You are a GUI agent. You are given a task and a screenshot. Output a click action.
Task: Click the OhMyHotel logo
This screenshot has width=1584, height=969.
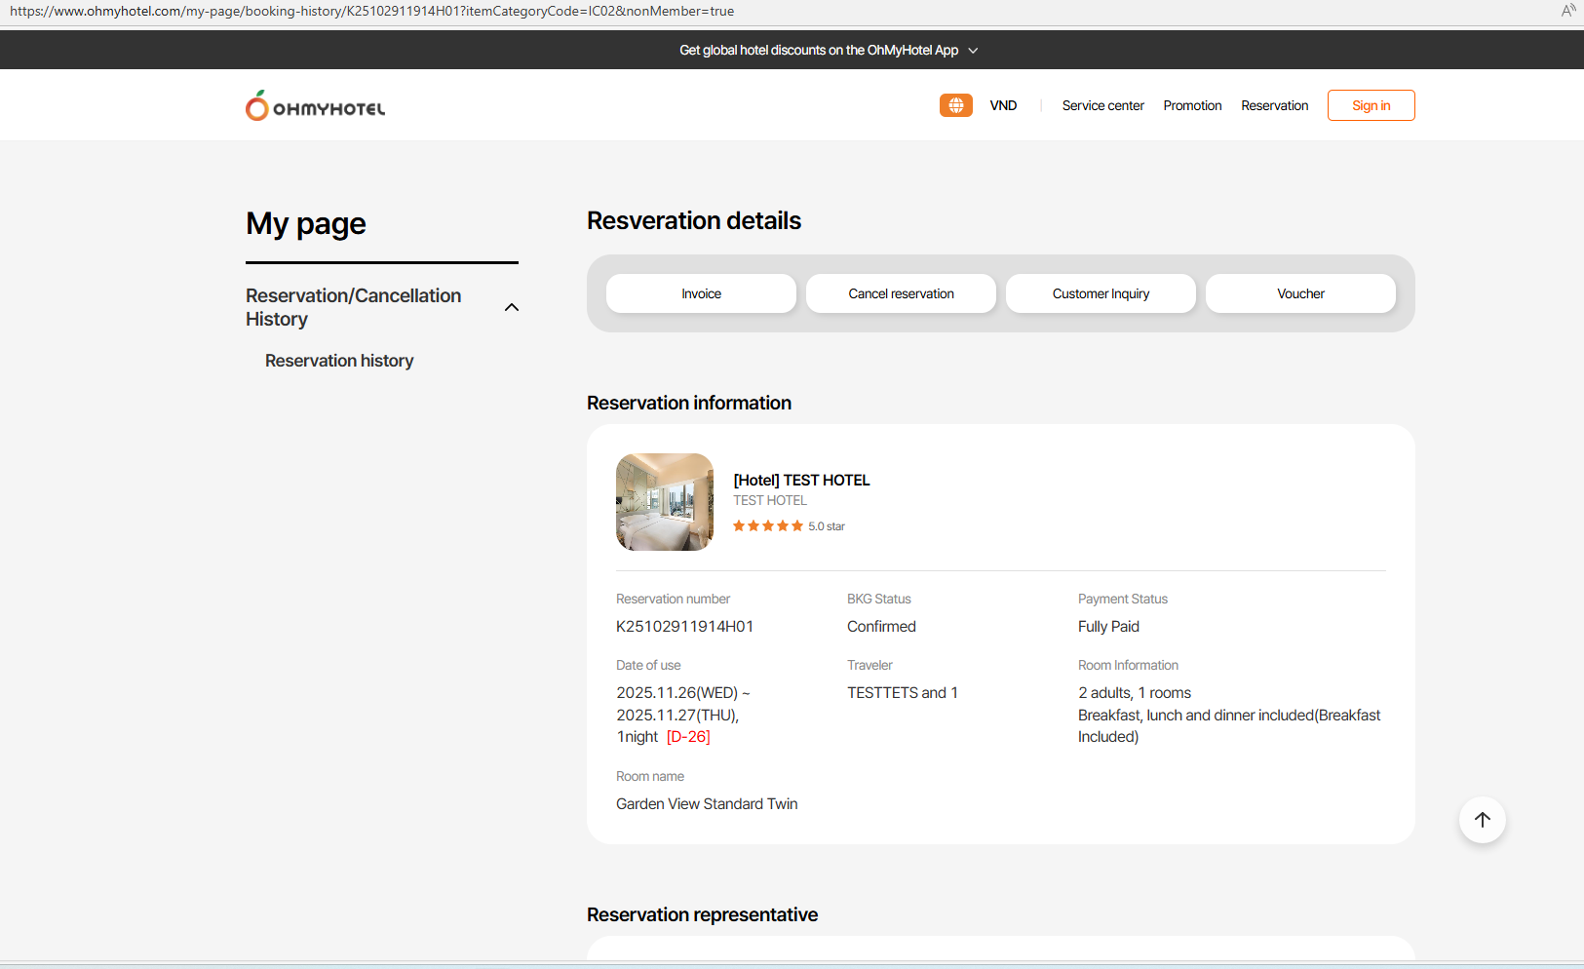click(x=315, y=105)
